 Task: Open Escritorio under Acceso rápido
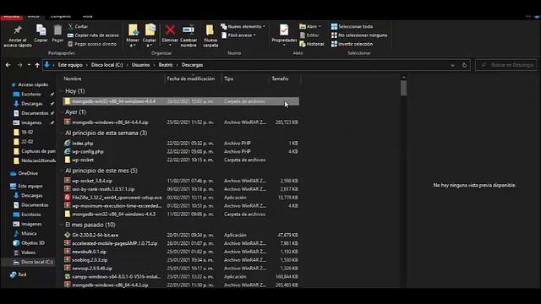pyautogui.click(x=30, y=94)
